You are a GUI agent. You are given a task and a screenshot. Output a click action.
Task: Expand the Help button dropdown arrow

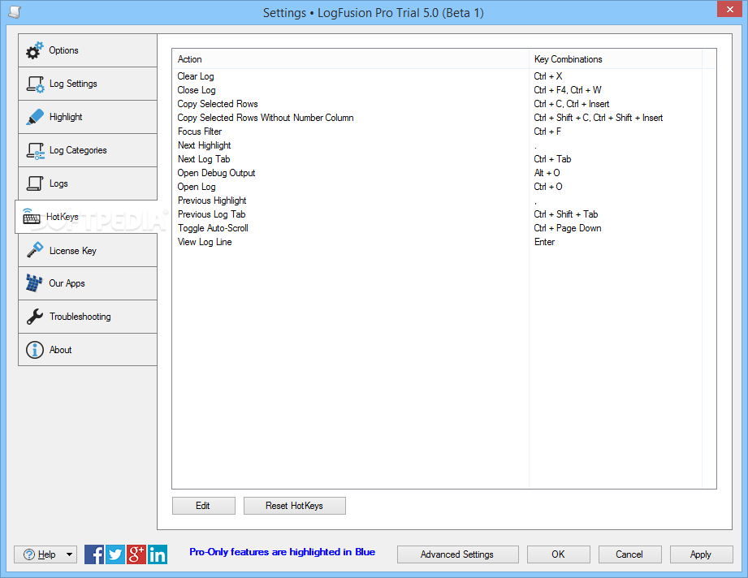tap(69, 554)
